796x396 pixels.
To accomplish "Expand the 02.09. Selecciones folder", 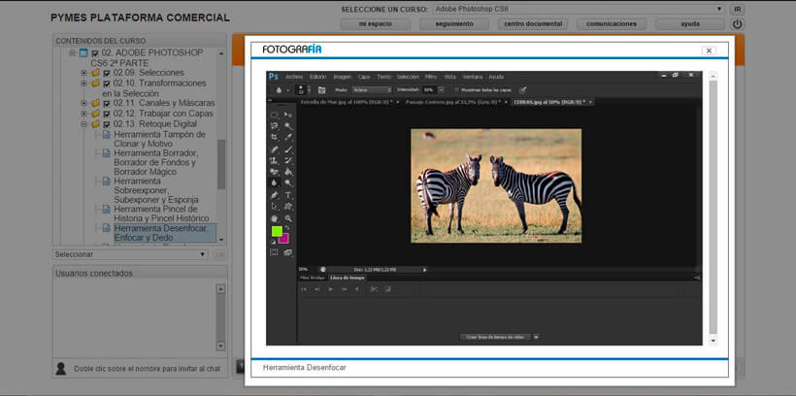I will coord(83,73).
